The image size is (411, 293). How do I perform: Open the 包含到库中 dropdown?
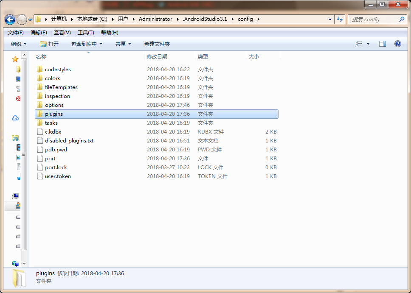click(87, 44)
